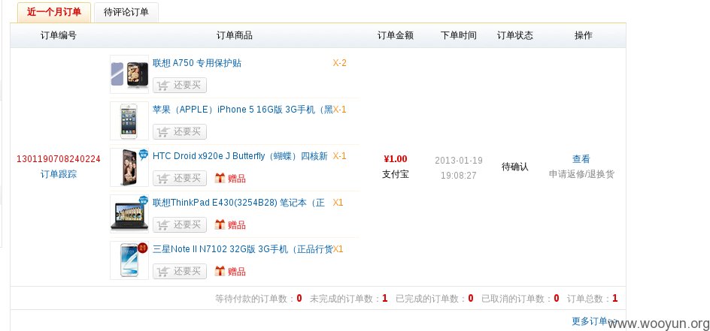This screenshot has width=710, height=331.
Task: Click the 下单时间 column header
Action: [458, 35]
